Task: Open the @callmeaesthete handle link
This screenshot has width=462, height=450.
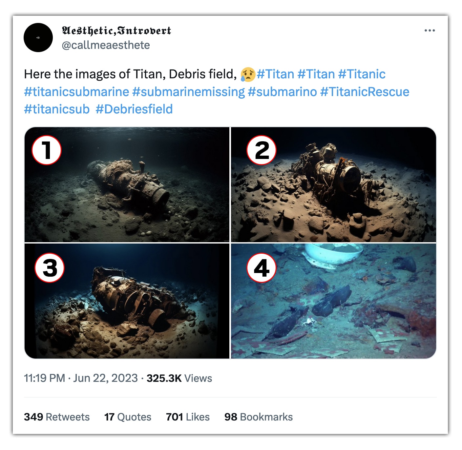Action: 106,45
